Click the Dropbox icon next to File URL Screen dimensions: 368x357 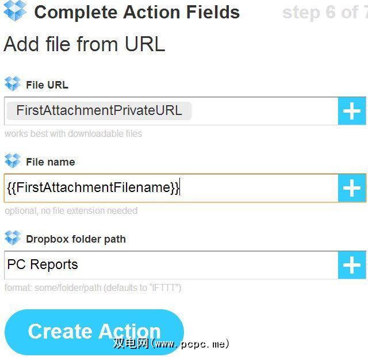(12, 85)
